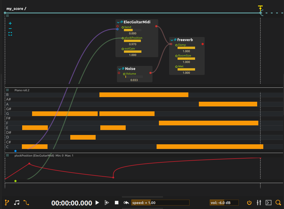Click the orange search magnifier icon
The image size is (284, 209).
point(278,203)
